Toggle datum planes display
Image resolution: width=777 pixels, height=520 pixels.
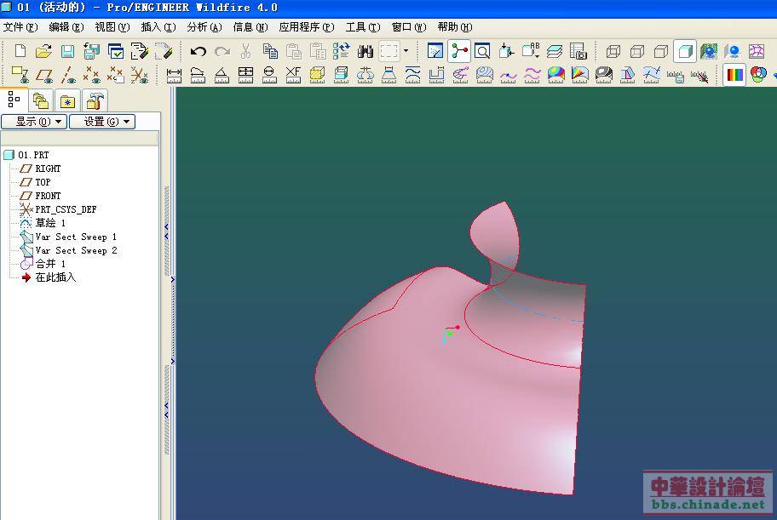click(x=44, y=75)
